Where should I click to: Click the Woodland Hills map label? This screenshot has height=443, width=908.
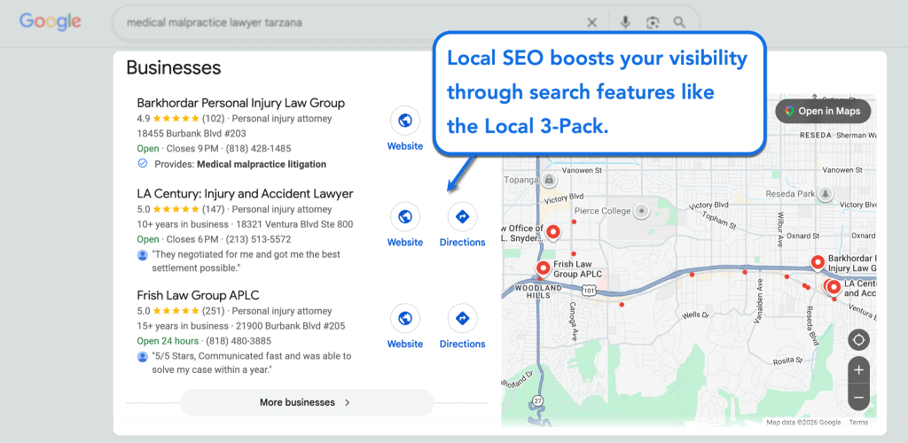tap(538, 291)
